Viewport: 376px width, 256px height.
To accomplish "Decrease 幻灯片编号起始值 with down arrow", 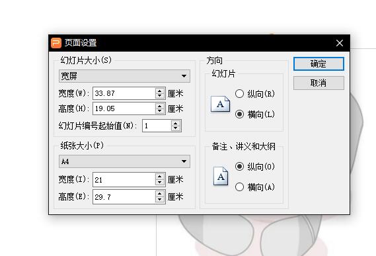I will coord(176,128).
